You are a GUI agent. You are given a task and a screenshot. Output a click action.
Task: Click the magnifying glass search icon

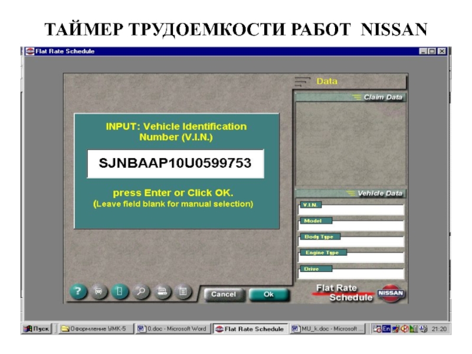[140, 291]
